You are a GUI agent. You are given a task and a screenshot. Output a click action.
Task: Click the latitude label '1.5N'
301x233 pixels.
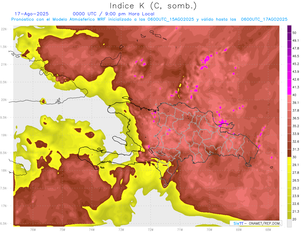(3, 47)
